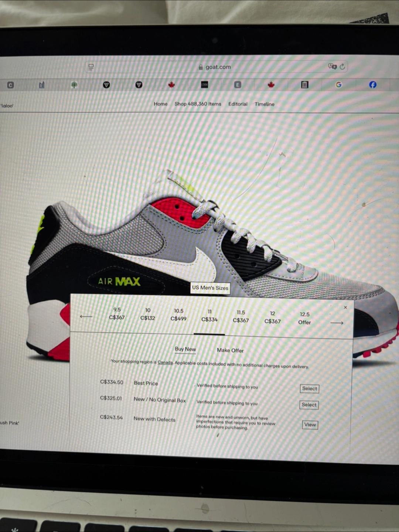Open the Editorial section
Image resolution: width=399 pixels, height=532 pixels.
(238, 104)
